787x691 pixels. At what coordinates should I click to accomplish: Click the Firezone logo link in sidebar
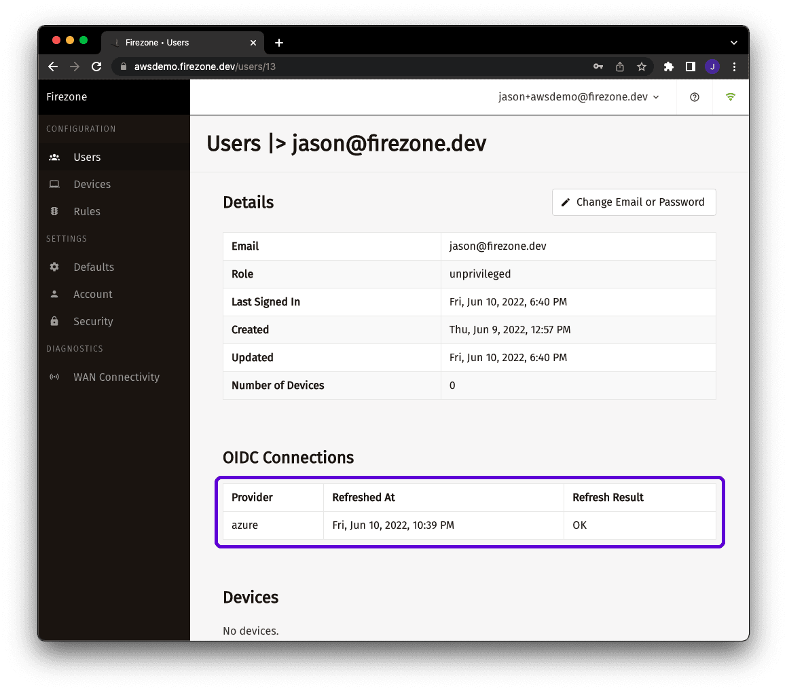[x=66, y=96]
